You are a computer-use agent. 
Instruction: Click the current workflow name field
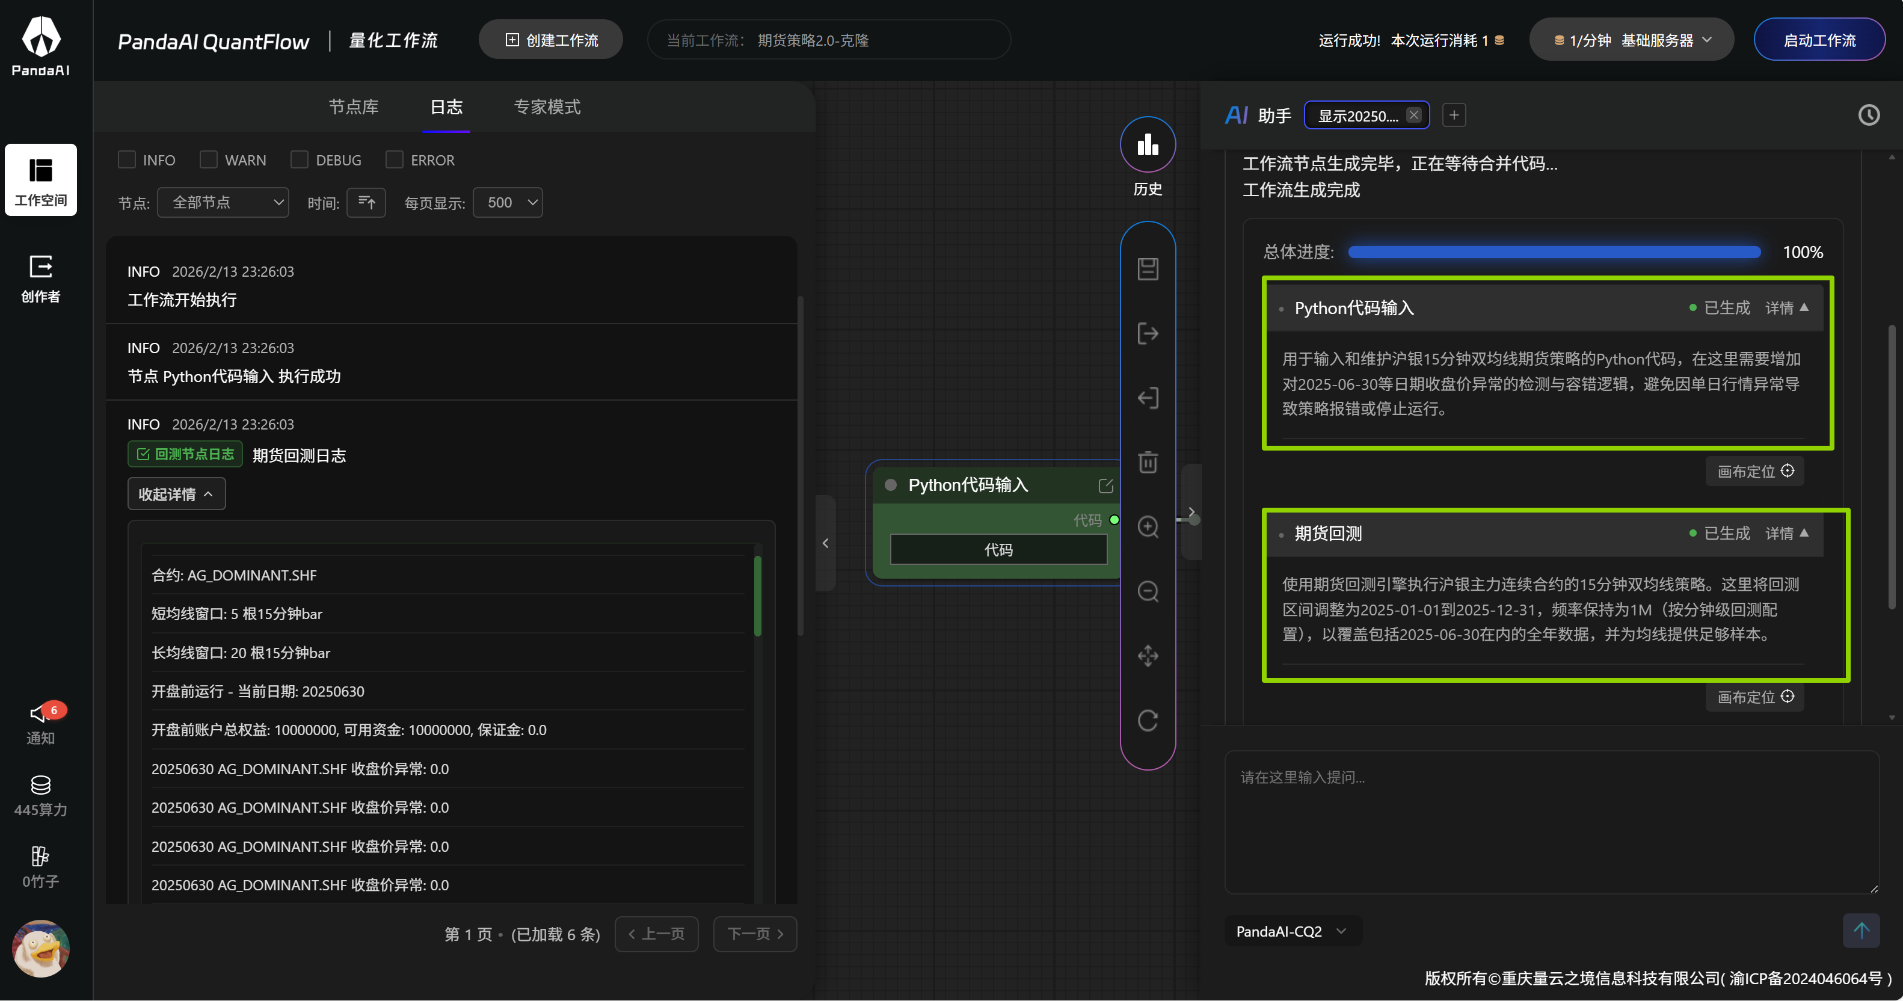tap(829, 40)
